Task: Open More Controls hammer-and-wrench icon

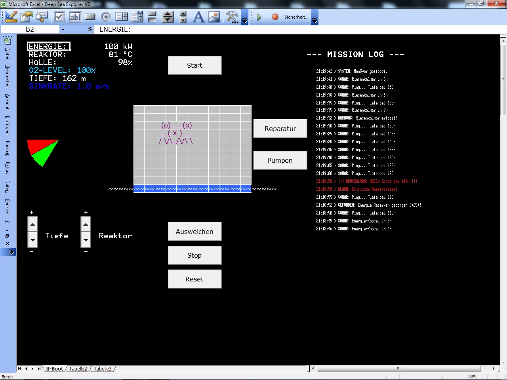Action: click(x=232, y=17)
